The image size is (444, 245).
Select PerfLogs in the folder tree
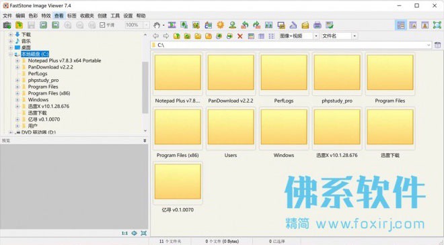(38, 74)
